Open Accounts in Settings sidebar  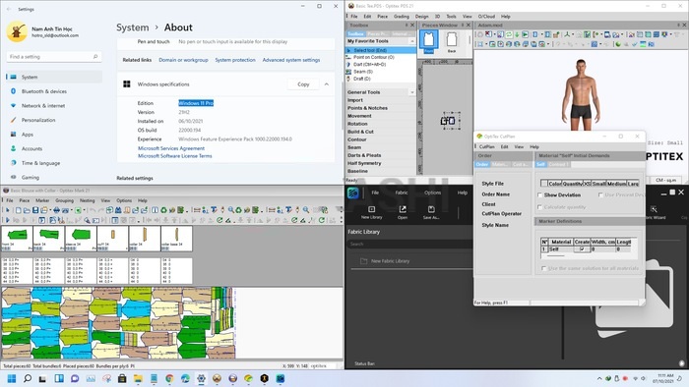(x=31, y=148)
